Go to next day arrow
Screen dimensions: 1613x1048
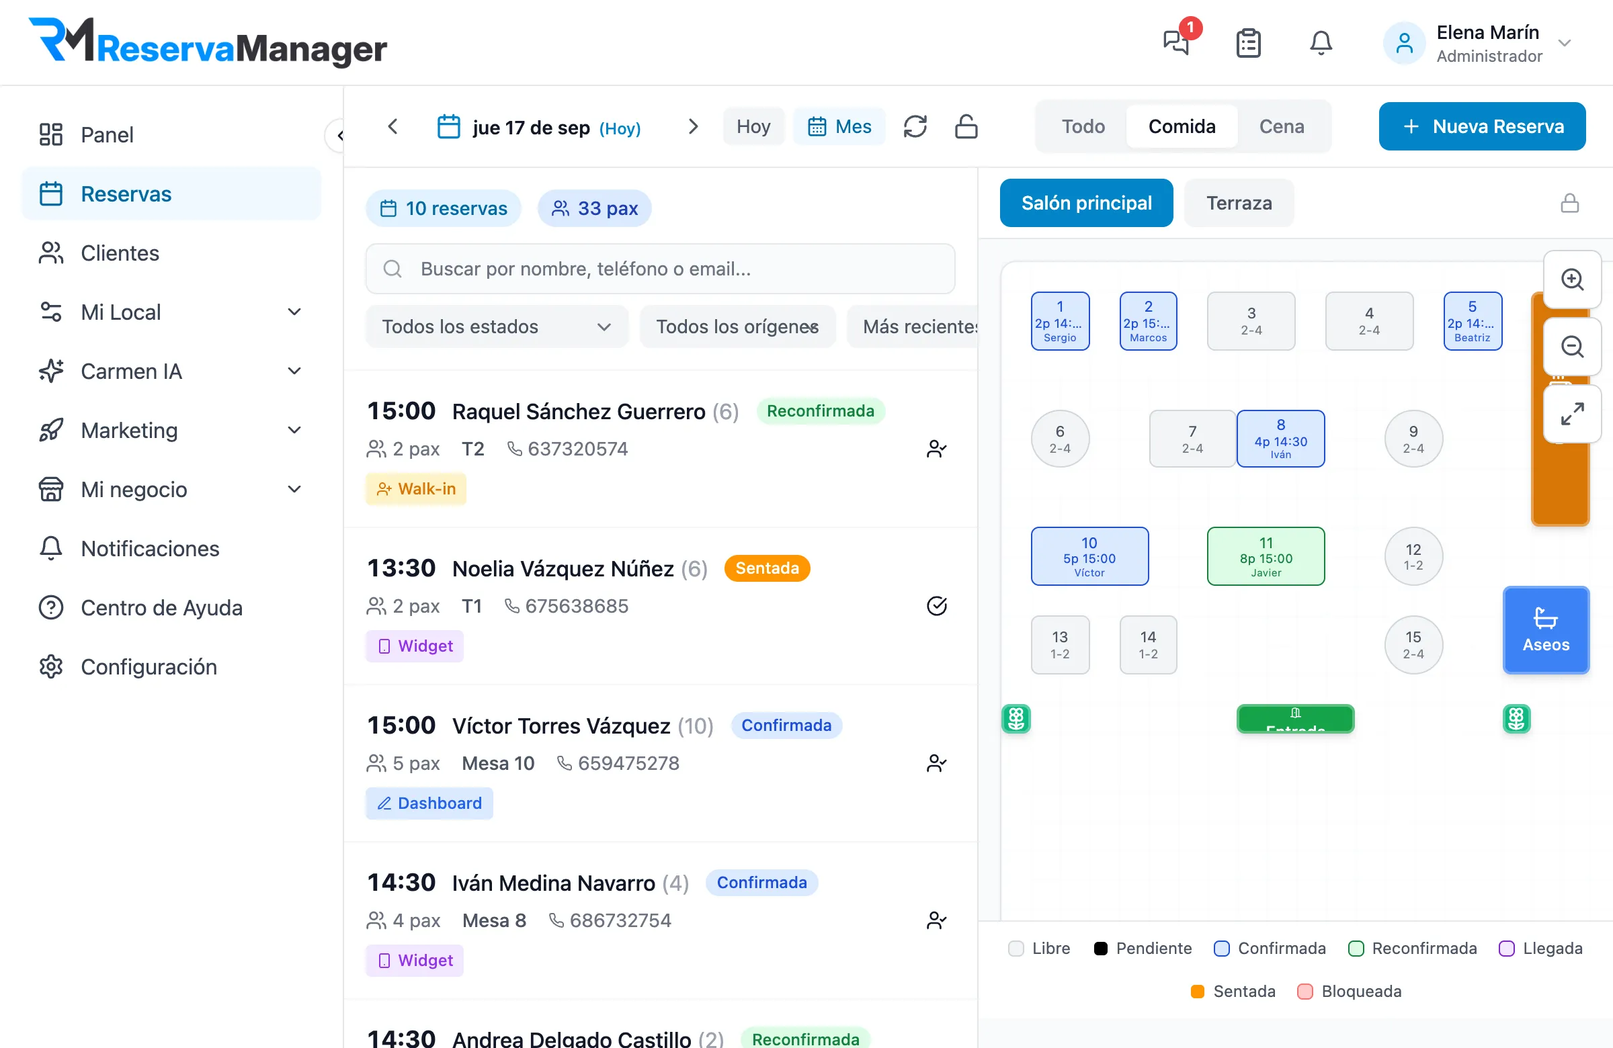[693, 126]
